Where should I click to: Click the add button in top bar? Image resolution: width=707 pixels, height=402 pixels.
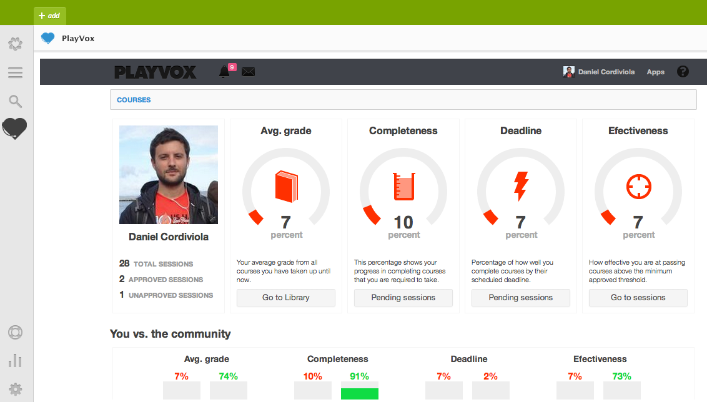pyautogui.click(x=49, y=16)
